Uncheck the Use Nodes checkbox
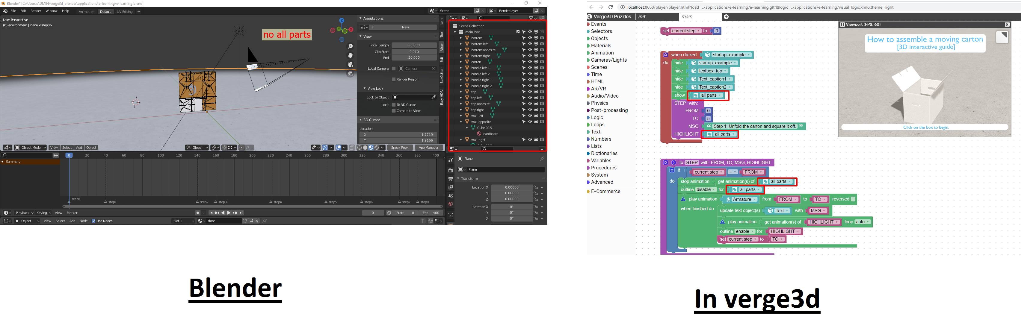The height and width of the screenshot is (328, 1033). [x=93, y=221]
